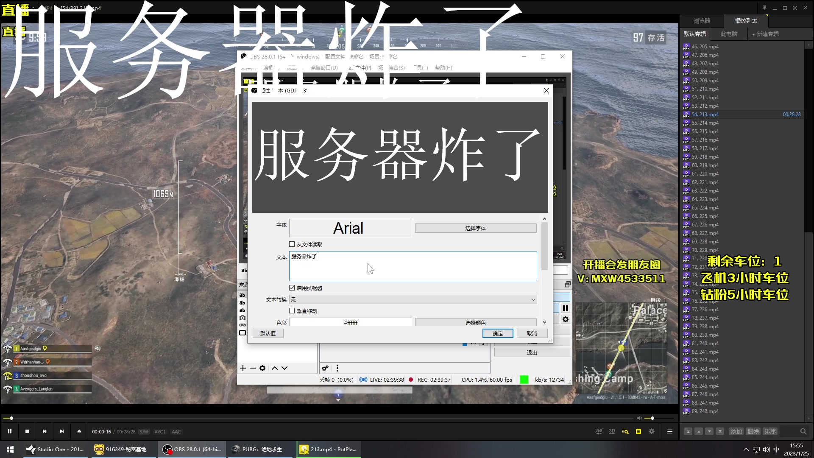Open the playlist search icon

[x=625, y=431]
